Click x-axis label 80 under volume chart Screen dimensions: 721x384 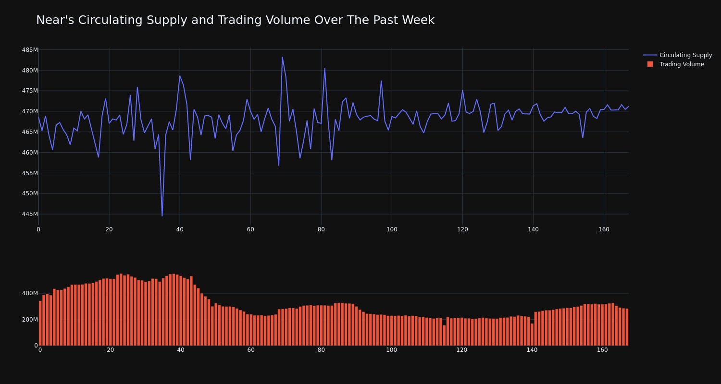pos(321,350)
